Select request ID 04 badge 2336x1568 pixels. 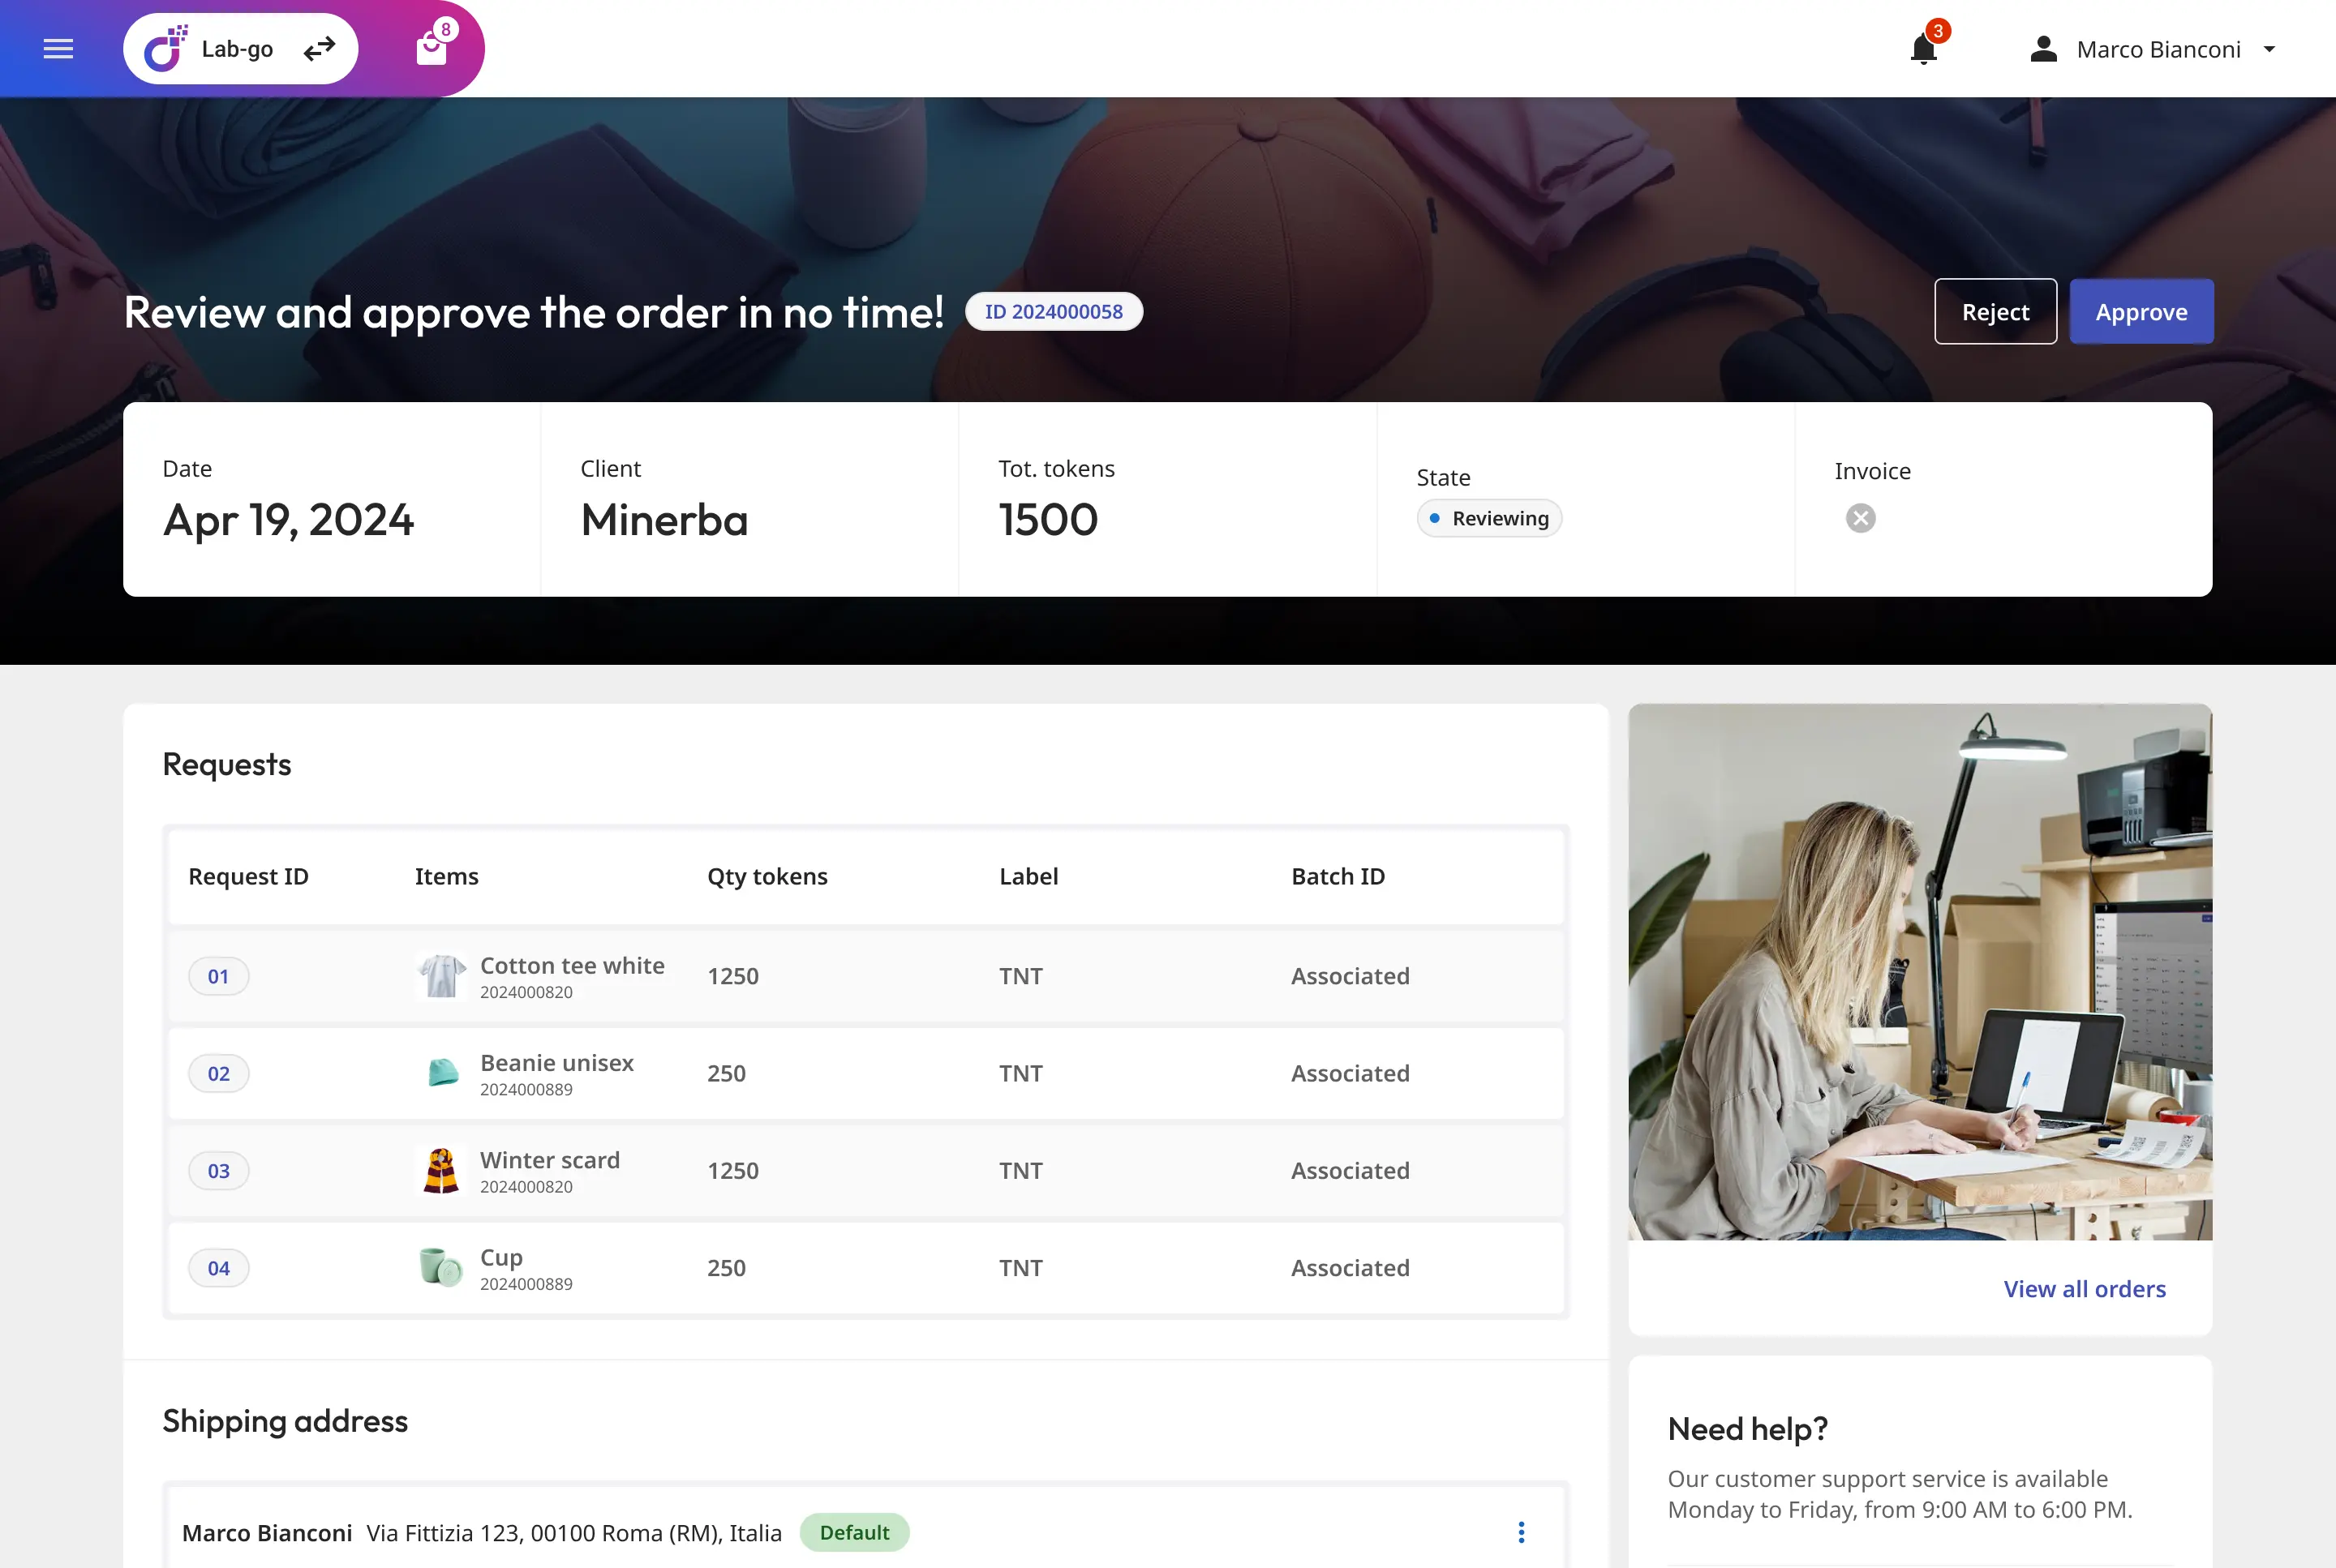click(x=218, y=1268)
